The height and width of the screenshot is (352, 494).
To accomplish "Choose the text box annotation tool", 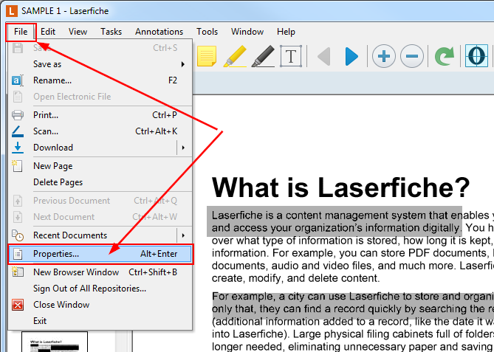I will point(291,56).
